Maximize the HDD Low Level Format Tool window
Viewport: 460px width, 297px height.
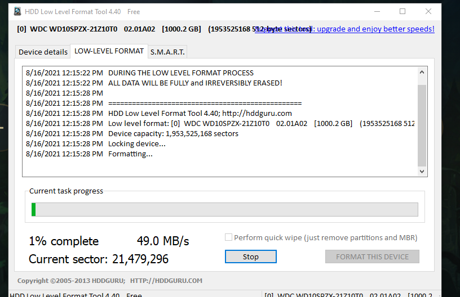pos(402,11)
